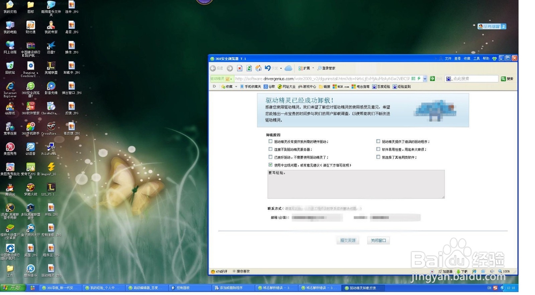Stop page loading with red X icon
The image size is (535, 295).
pyautogui.click(x=240, y=69)
